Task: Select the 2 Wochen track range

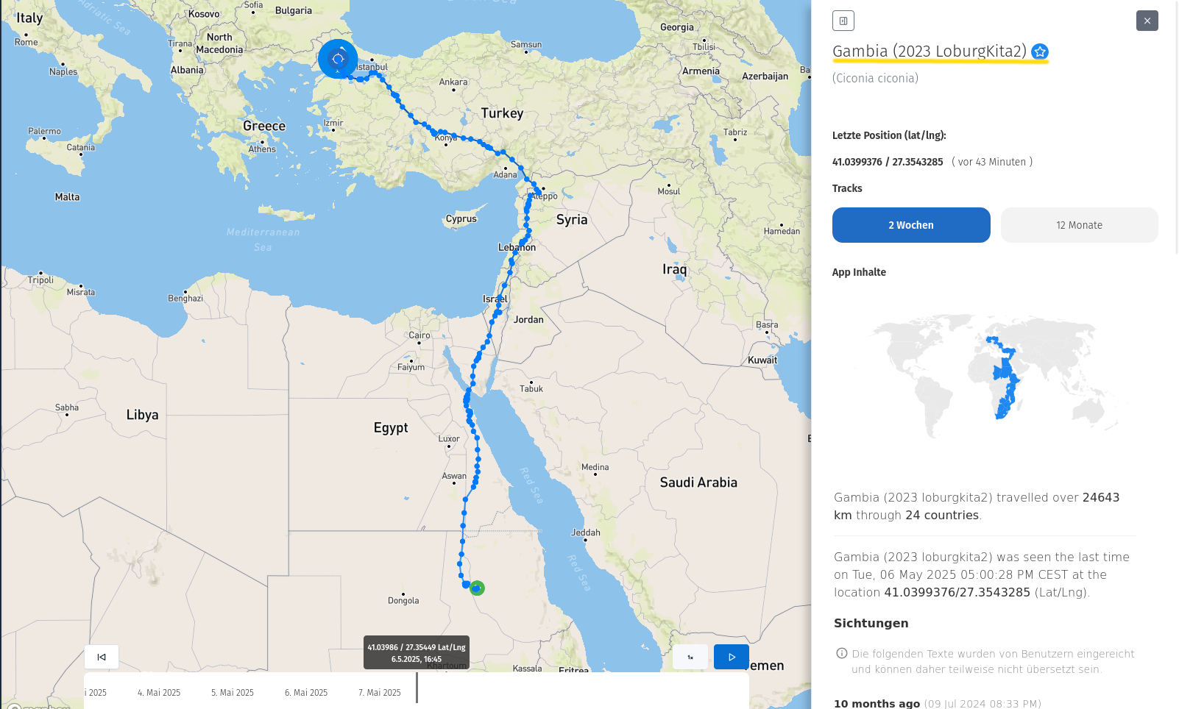Action: pyautogui.click(x=911, y=225)
